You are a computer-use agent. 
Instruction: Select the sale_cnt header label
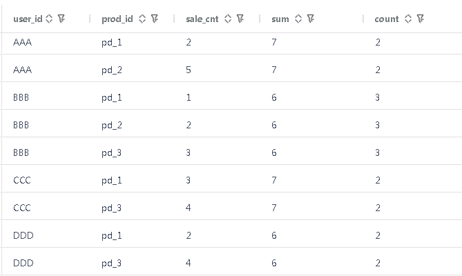pos(203,19)
